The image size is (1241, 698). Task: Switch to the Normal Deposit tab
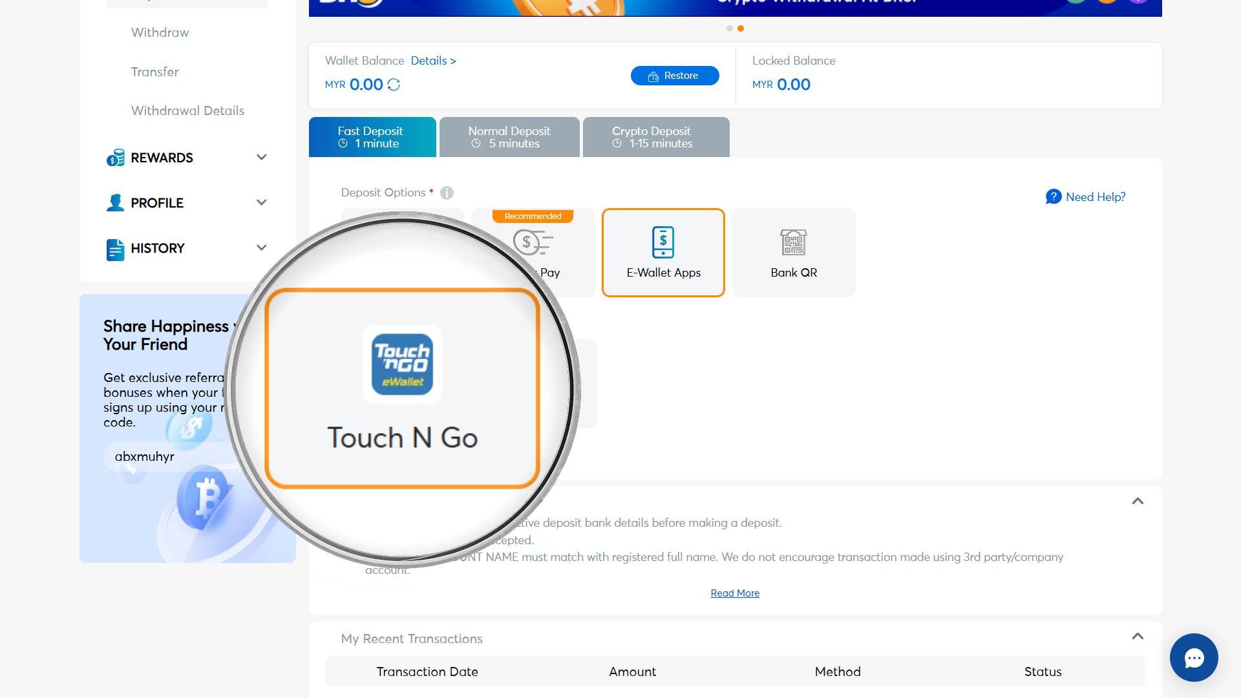[x=509, y=137]
